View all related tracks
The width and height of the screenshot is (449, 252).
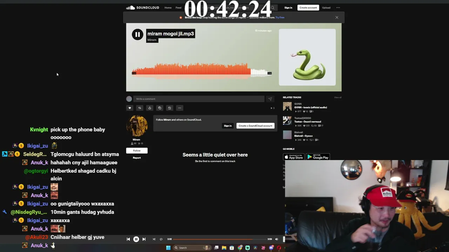[x=338, y=97]
